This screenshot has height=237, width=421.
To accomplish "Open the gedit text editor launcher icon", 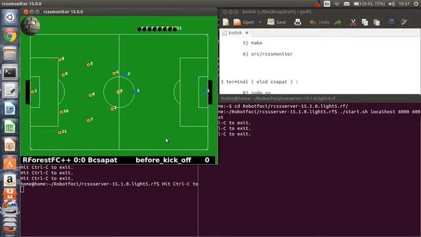I will (x=10, y=91).
